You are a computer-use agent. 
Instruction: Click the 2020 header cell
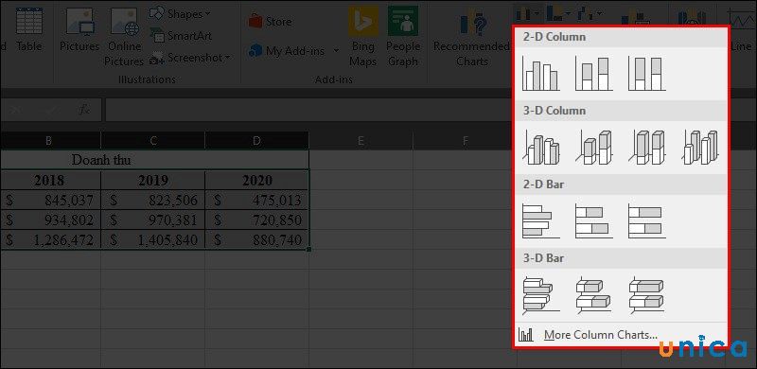point(256,180)
